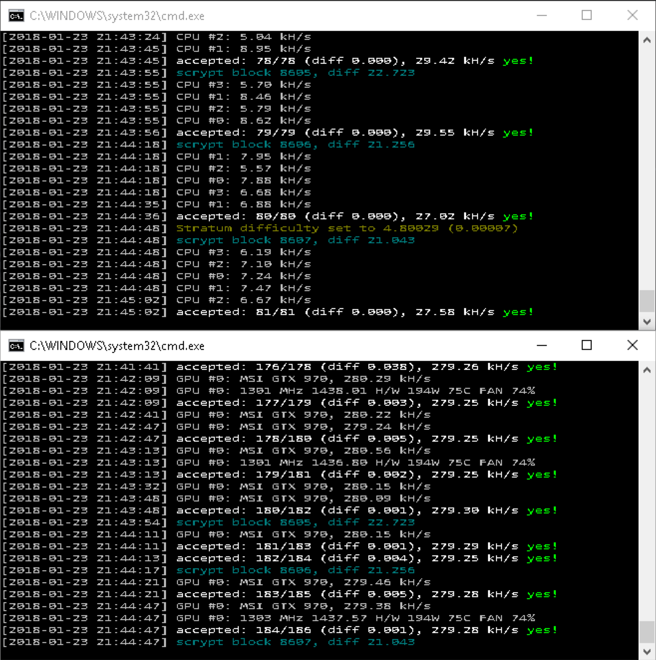Minimize the lower cmd.exe window
Viewport: 656px width, 660px height.
(x=542, y=345)
